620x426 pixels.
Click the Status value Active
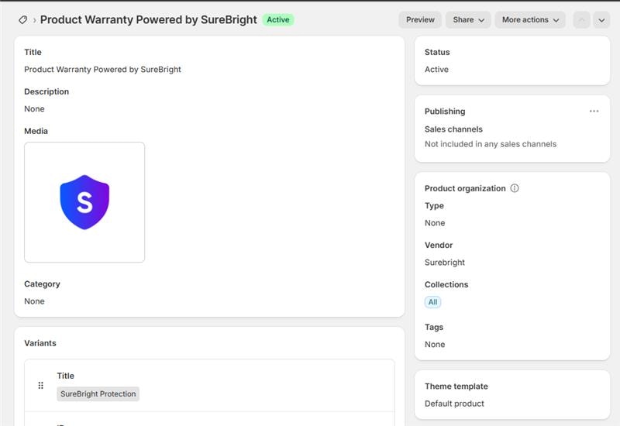click(436, 70)
